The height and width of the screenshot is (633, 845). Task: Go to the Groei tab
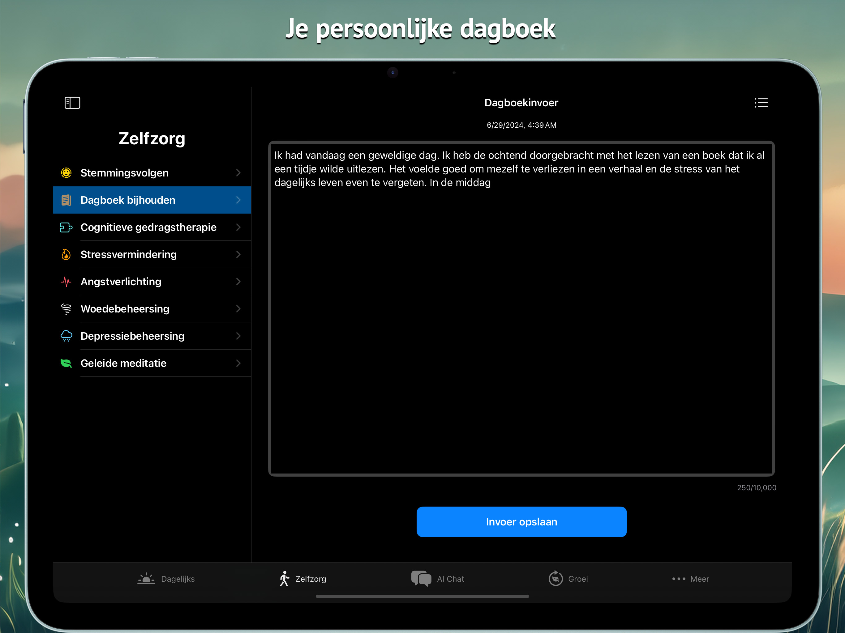pos(568,579)
